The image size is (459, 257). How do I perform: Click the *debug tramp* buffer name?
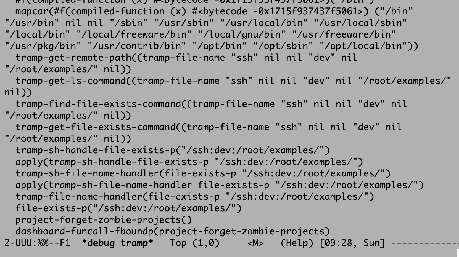pos(118,243)
